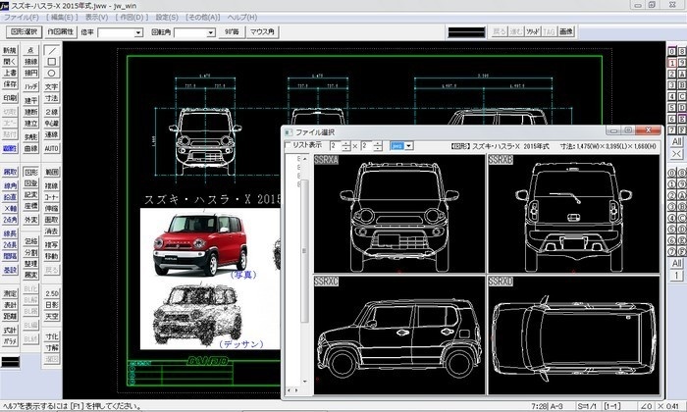687x412 pixels.
Task: Select the 曲線 curve tool
Action: (30, 149)
